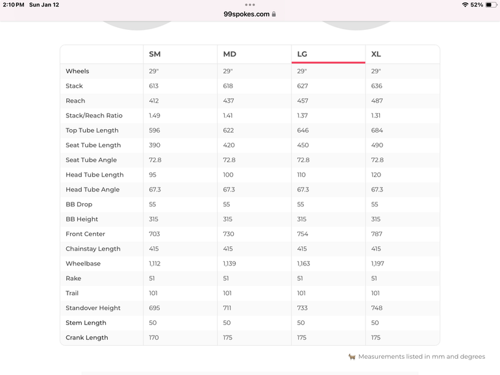Viewport: 500px width, 375px height.
Task: Click the Stack/Reach Ratio row label
Action: tap(94, 115)
